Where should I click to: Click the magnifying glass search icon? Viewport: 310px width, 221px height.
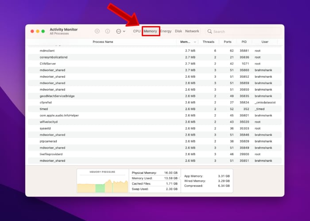209,31
